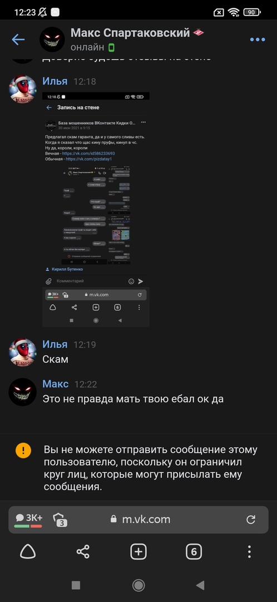
Task: Open a new tab with plus icon
Action: (x=138, y=552)
